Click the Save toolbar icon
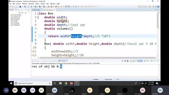Screen dimensions: 169x95 click(15, 7)
